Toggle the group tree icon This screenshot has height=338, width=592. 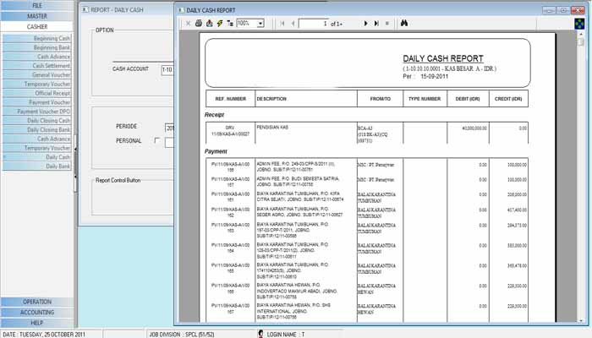click(230, 24)
